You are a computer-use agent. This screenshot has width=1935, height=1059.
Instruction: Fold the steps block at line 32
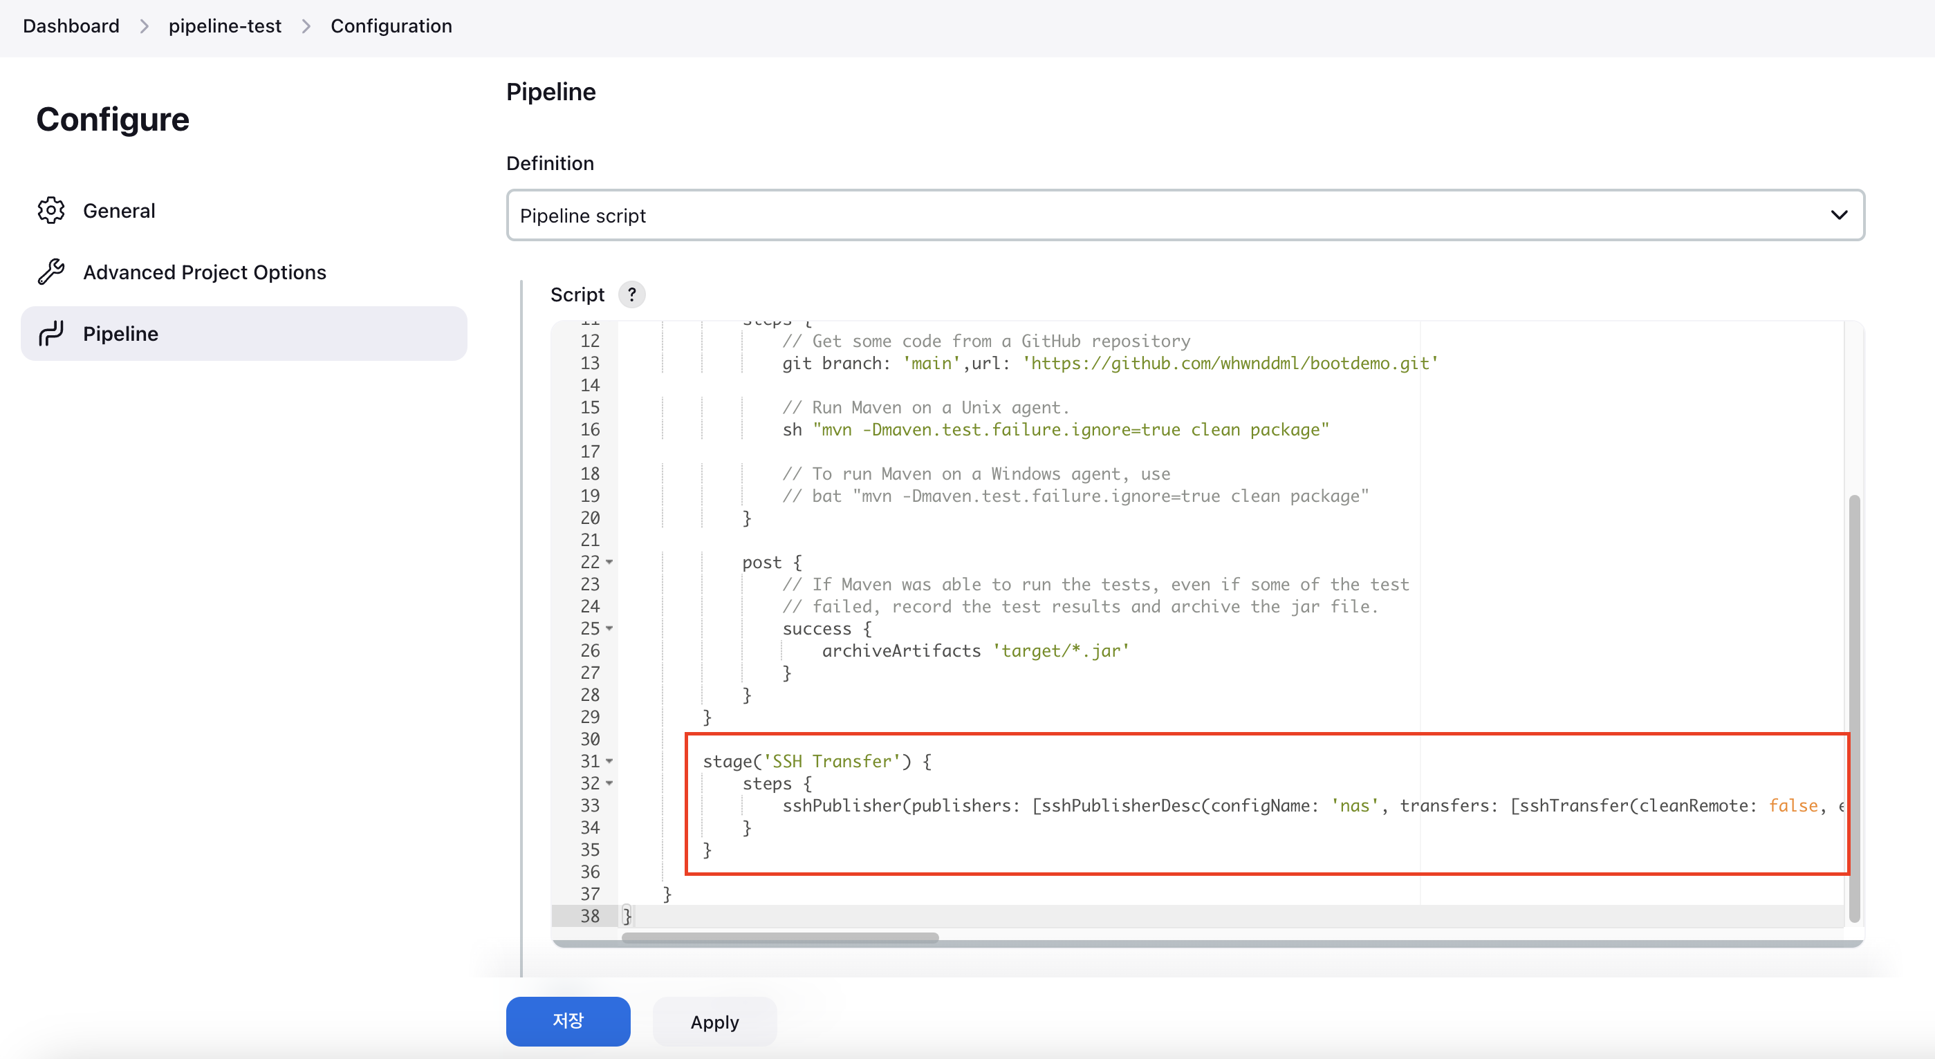point(609,783)
